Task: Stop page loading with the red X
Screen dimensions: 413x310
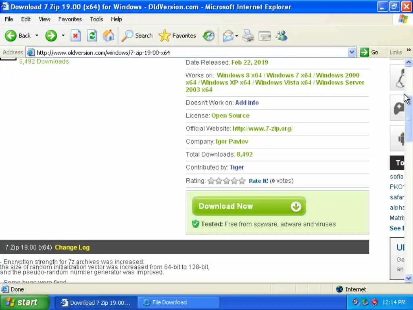Action: click(75, 36)
